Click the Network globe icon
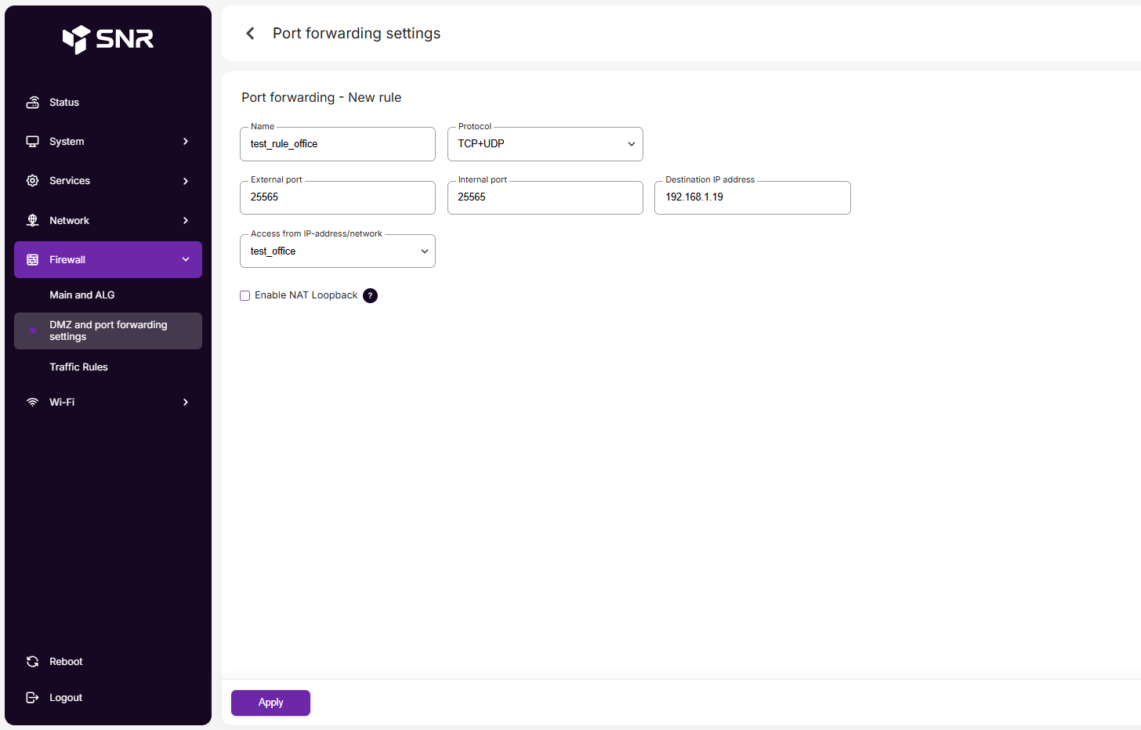Screen dimensions: 1141x730 [x=32, y=221]
